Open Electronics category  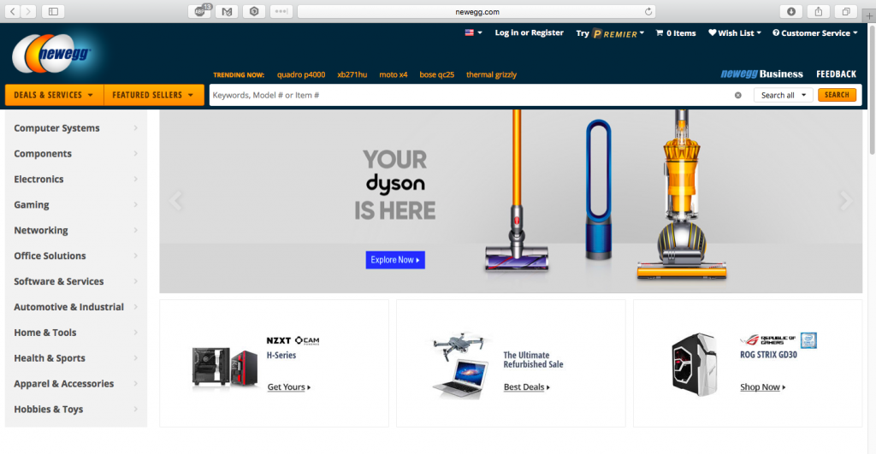76,180
